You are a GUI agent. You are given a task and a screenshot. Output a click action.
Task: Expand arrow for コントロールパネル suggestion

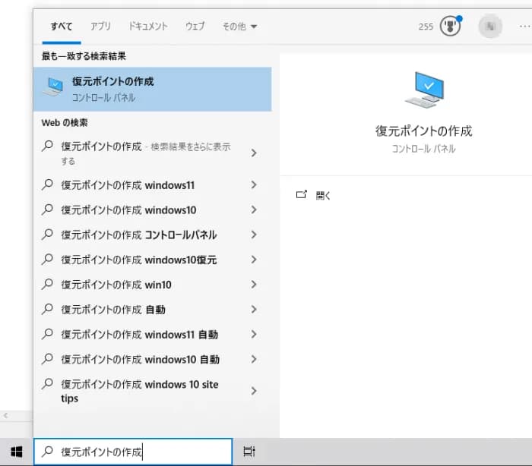[x=254, y=235]
